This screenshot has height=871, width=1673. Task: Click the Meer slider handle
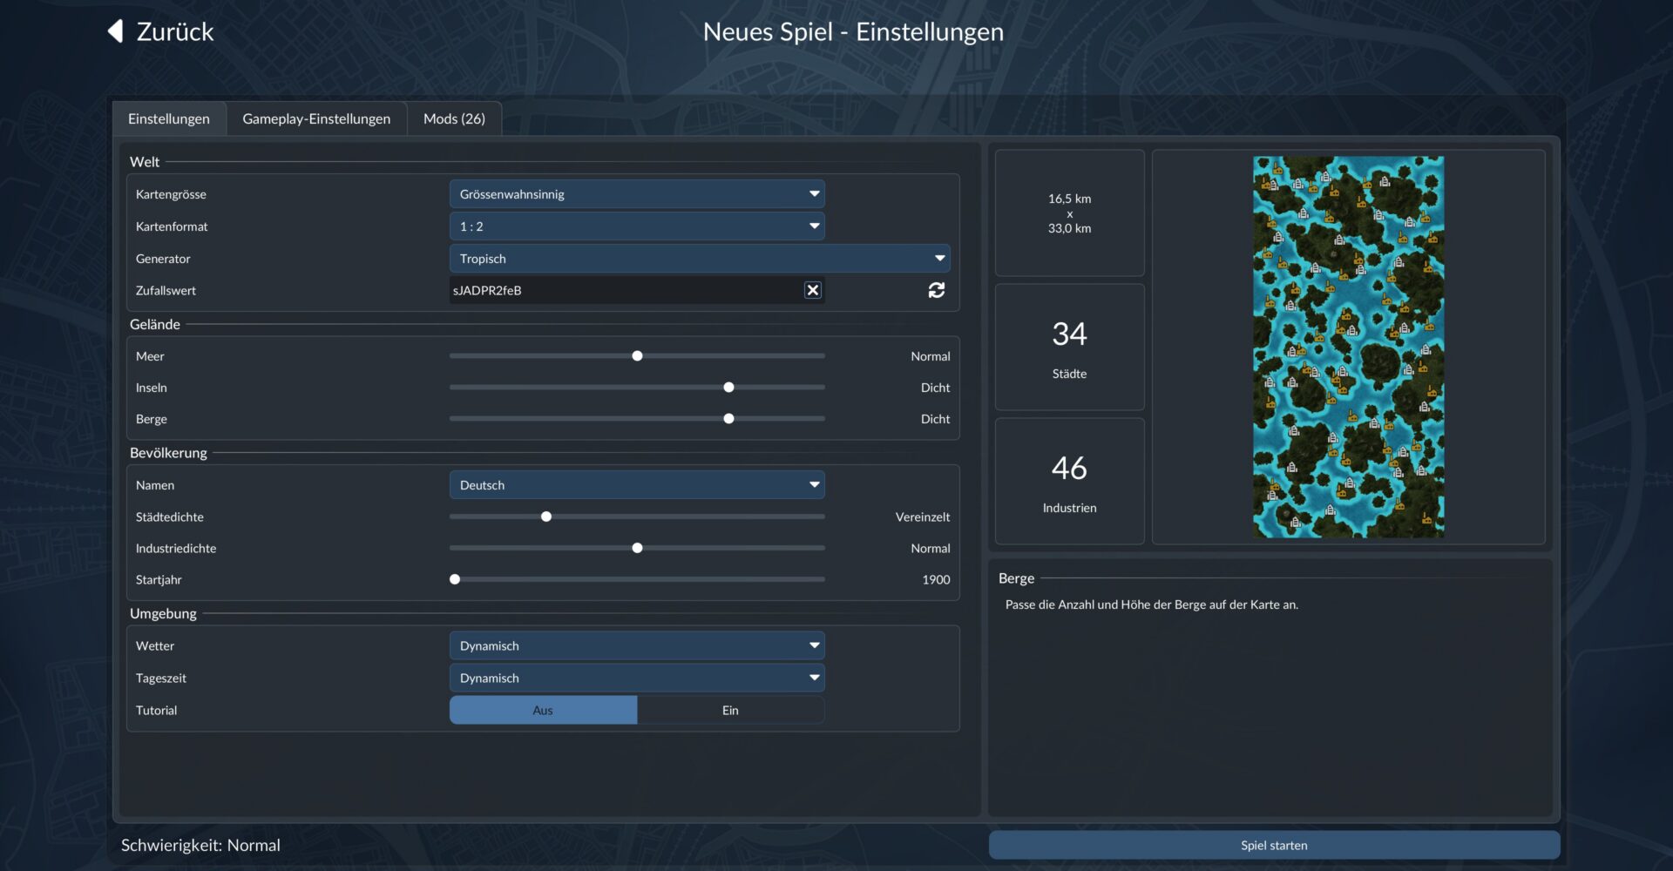click(x=637, y=356)
